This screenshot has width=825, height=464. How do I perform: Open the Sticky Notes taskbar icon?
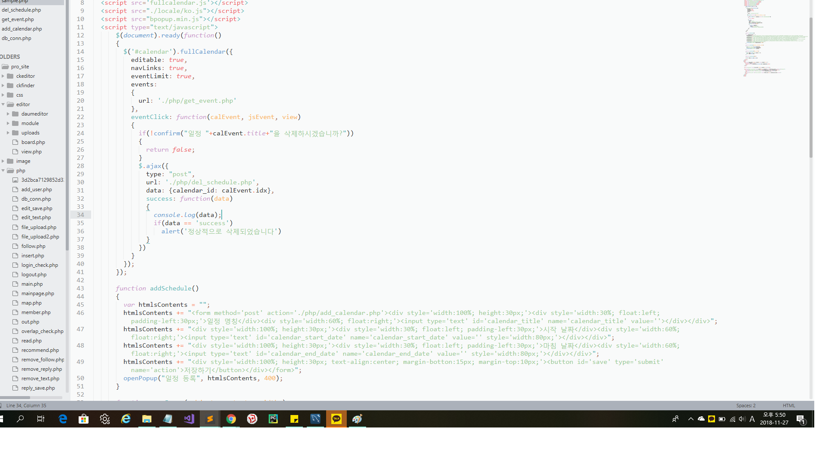click(x=294, y=419)
